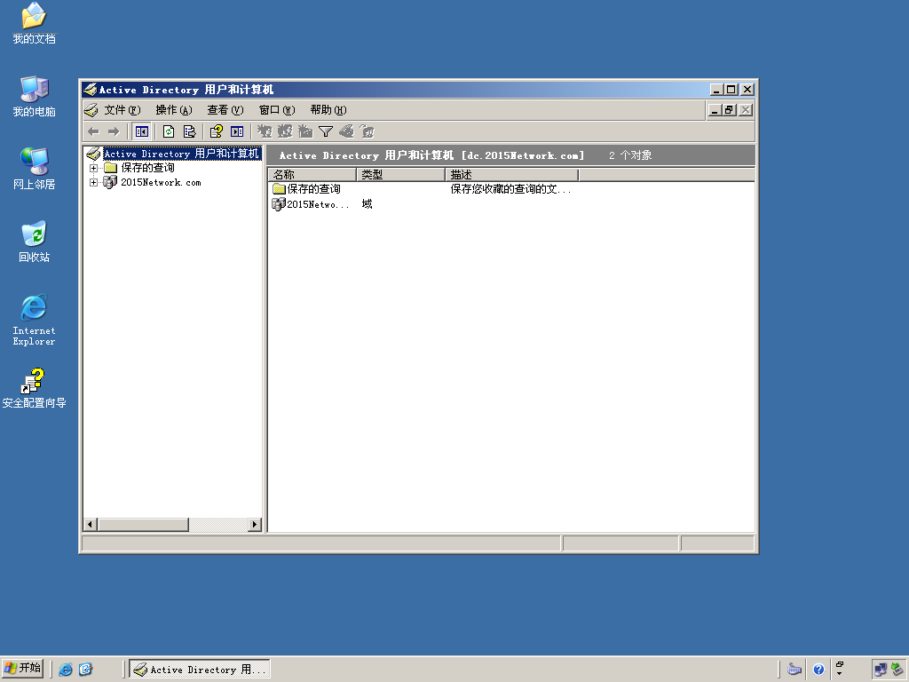Click second quick launch icon beside IE
This screenshot has height=682, width=909.
[x=86, y=670]
